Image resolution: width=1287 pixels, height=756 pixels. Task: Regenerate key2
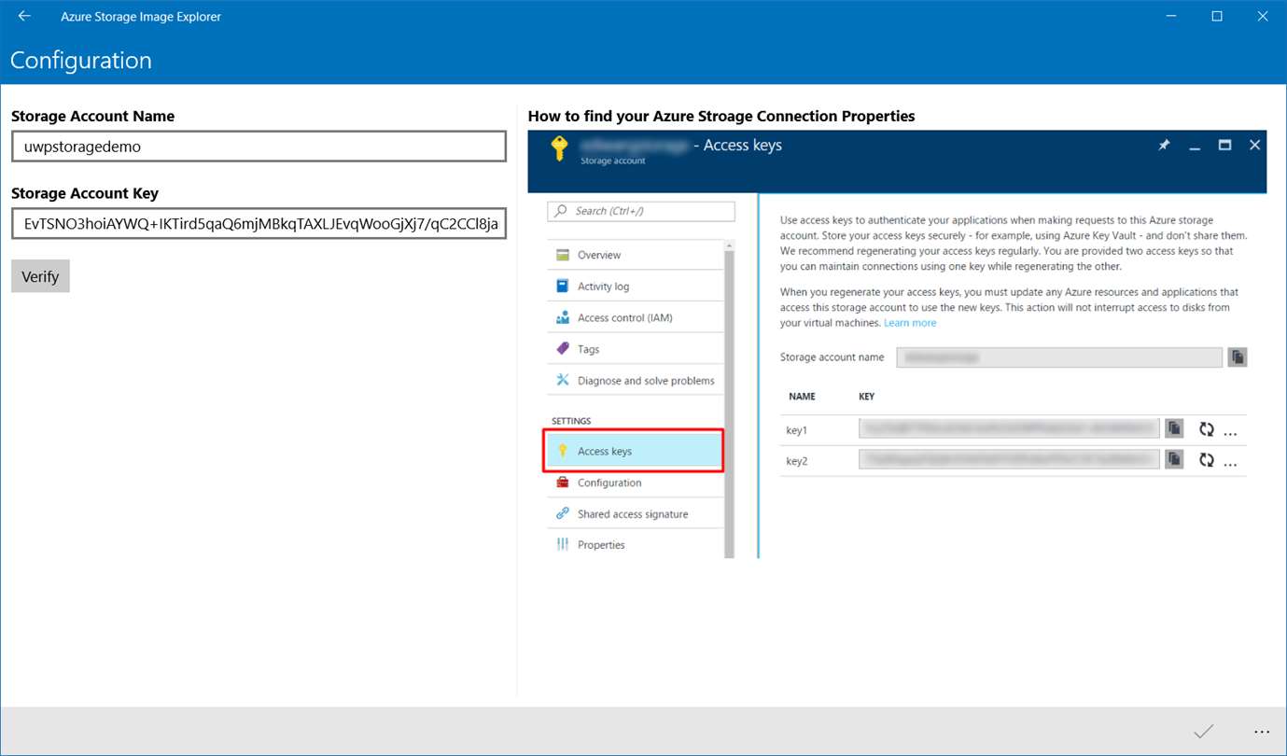[x=1207, y=460]
